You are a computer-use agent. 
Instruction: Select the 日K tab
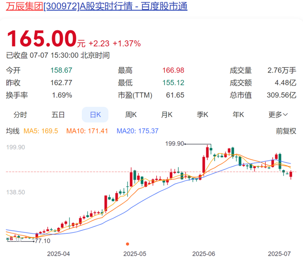[95, 115]
